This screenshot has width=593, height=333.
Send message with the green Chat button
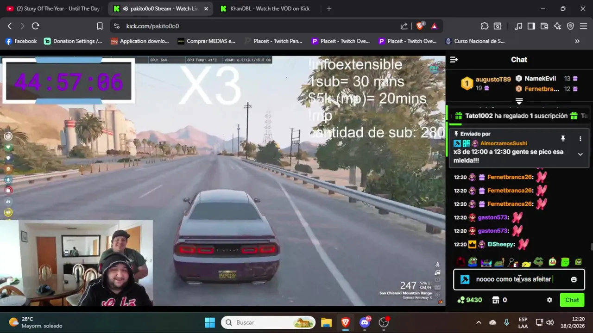pos(572,300)
